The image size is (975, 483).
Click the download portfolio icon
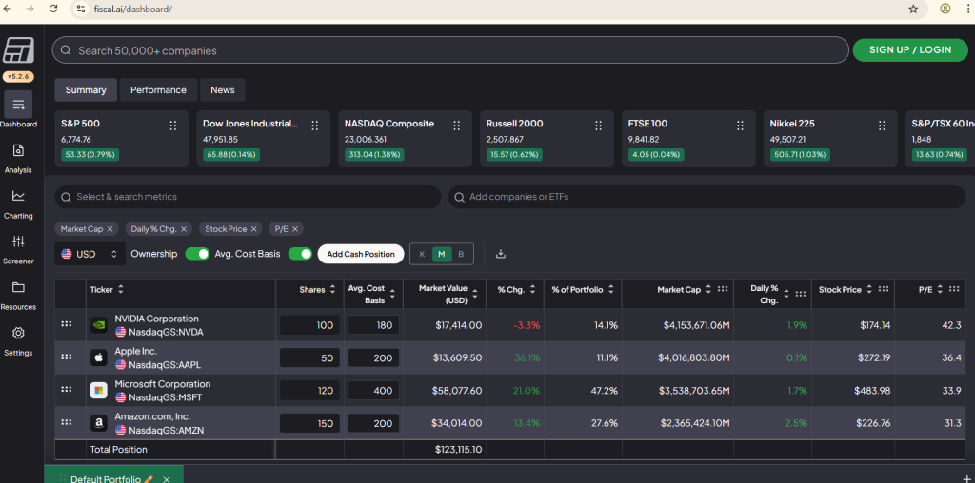[x=501, y=254]
